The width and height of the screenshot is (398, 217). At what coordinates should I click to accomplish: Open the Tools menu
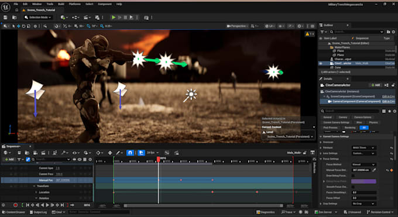(x=50, y=4)
